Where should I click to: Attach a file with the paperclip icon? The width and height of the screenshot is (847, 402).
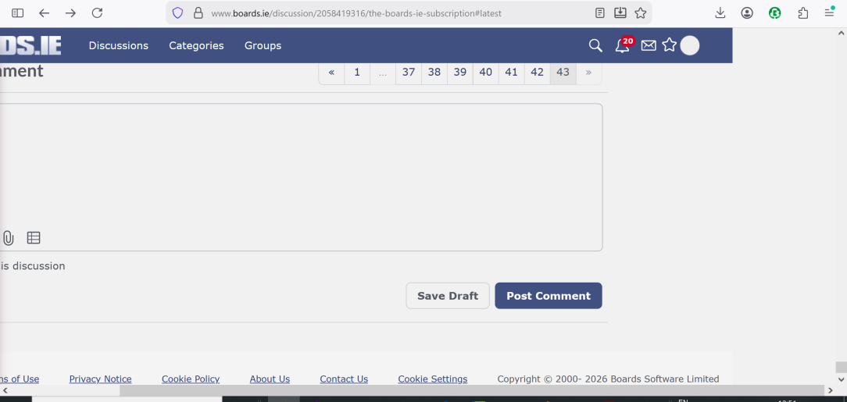(x=8, y=238)
